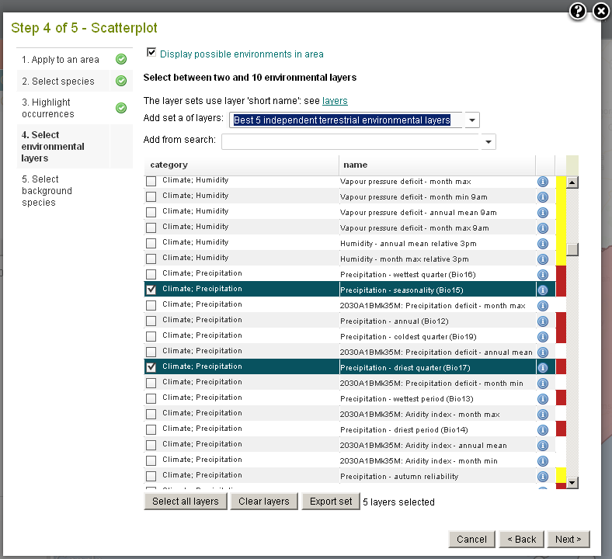Go to step 3 Highlight occurrences

click(x=48, y=108)
